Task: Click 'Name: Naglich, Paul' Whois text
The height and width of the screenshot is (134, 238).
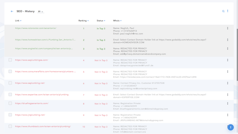Action: [123, 28]
